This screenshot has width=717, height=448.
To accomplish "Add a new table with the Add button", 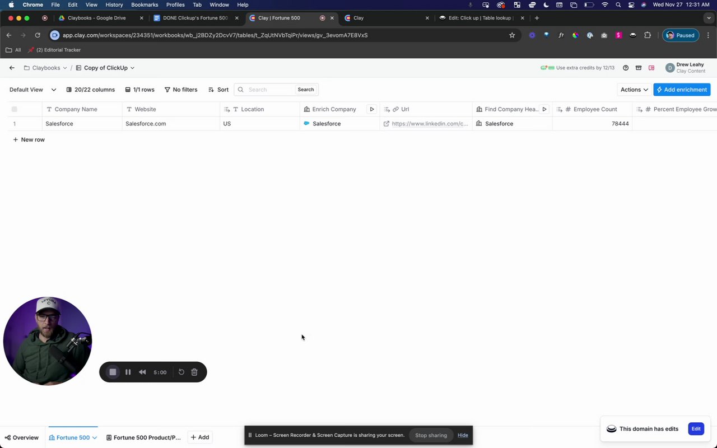I will tap(200, 437).
